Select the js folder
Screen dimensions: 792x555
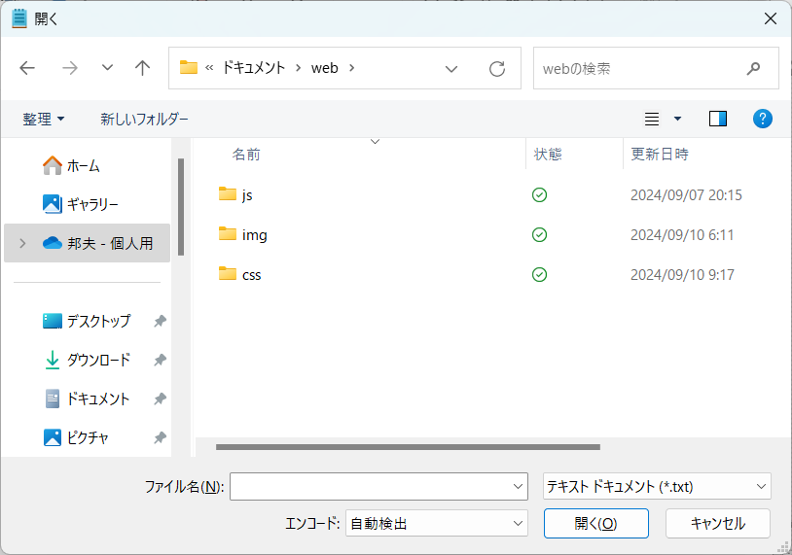pos(247,194)
